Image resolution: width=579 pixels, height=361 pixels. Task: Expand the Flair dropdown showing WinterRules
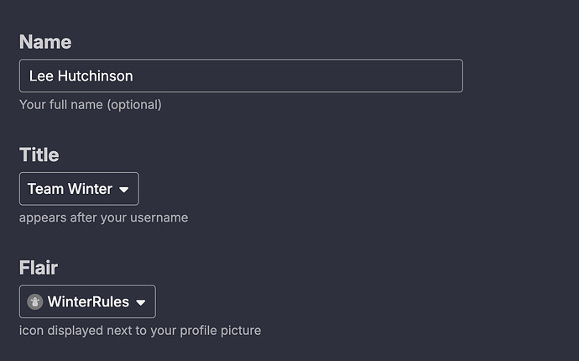coord(87,301)
